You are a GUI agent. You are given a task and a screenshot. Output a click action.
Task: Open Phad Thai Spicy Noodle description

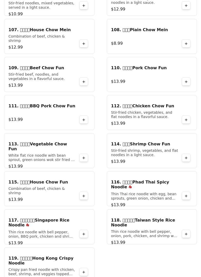(x=143, y=196)
